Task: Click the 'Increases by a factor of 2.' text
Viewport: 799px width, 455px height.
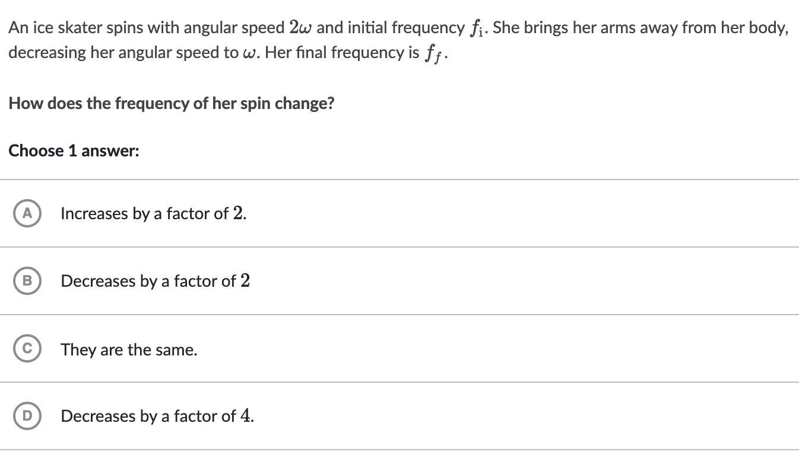Action: (x=154, y=213)
